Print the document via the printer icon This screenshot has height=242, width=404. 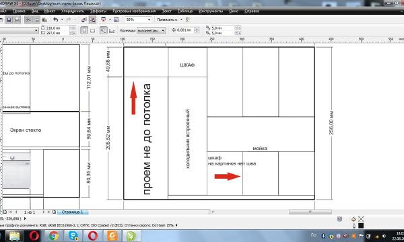[17, 19]
